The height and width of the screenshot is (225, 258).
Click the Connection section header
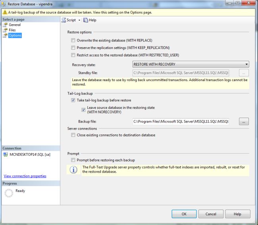tap(31, 148)
